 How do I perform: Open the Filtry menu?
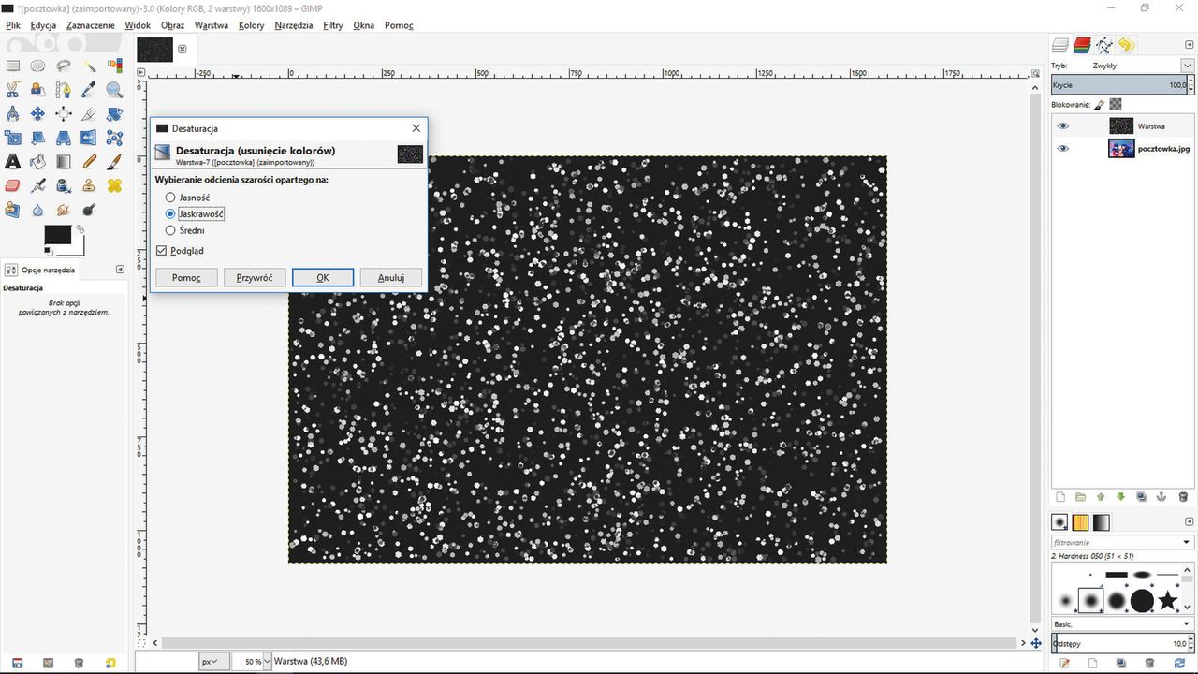tap(333, 25)
